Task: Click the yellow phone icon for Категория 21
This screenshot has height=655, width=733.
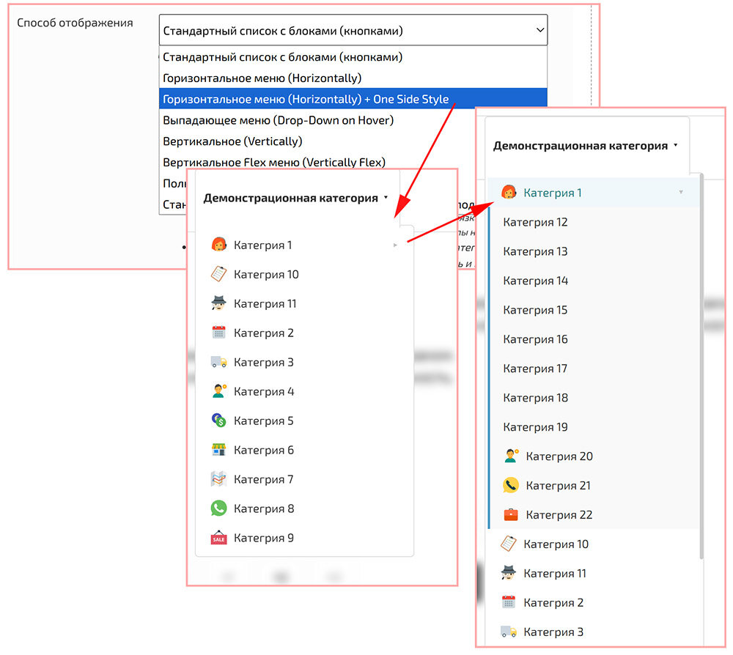Action: [x=511, y=485]
